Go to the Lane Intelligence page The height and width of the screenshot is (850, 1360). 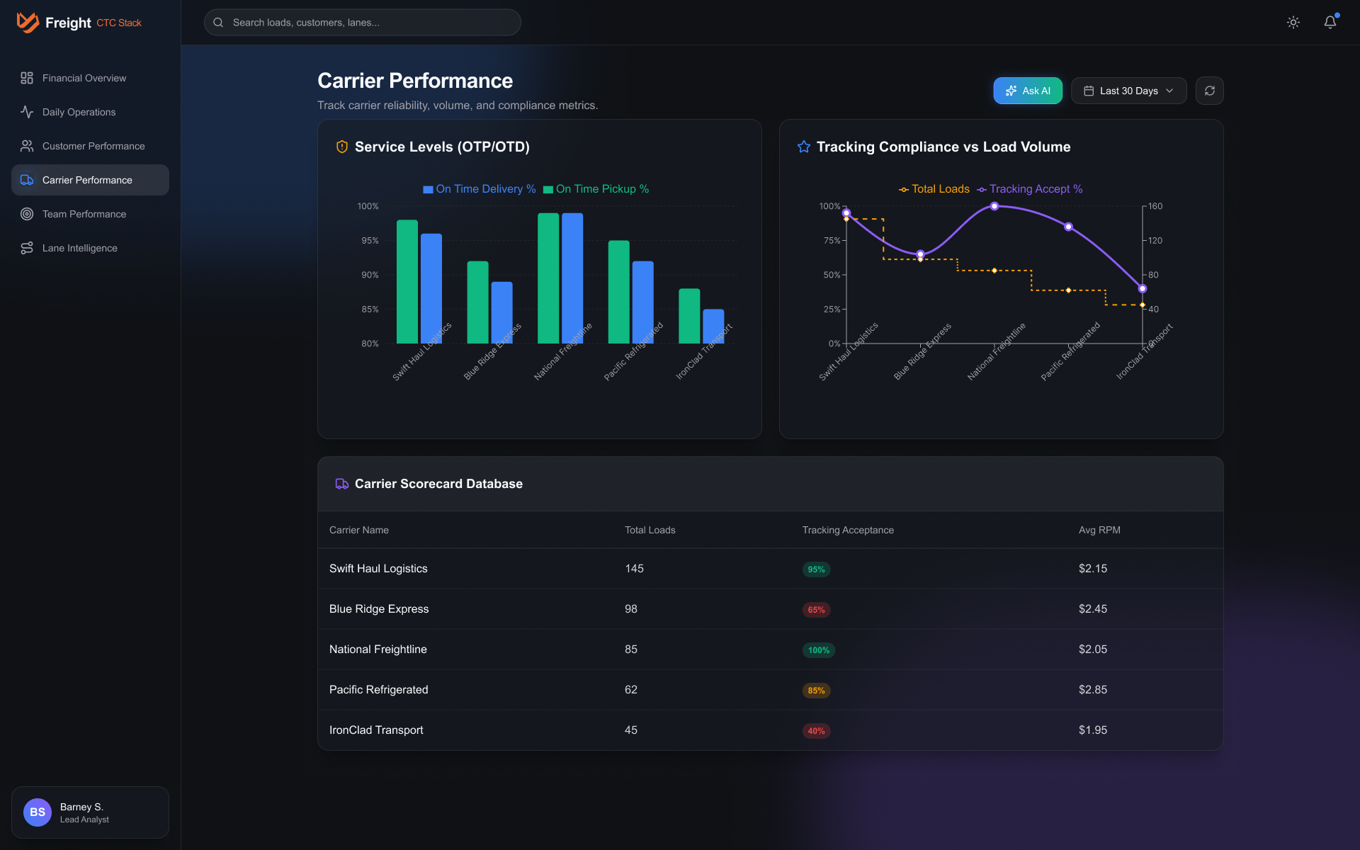point(79,248)
